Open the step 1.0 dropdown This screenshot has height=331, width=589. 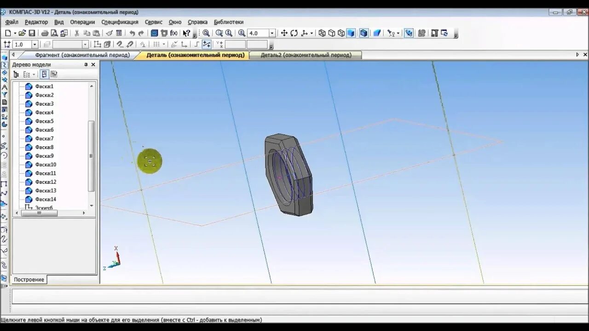(x=35, y=45)
